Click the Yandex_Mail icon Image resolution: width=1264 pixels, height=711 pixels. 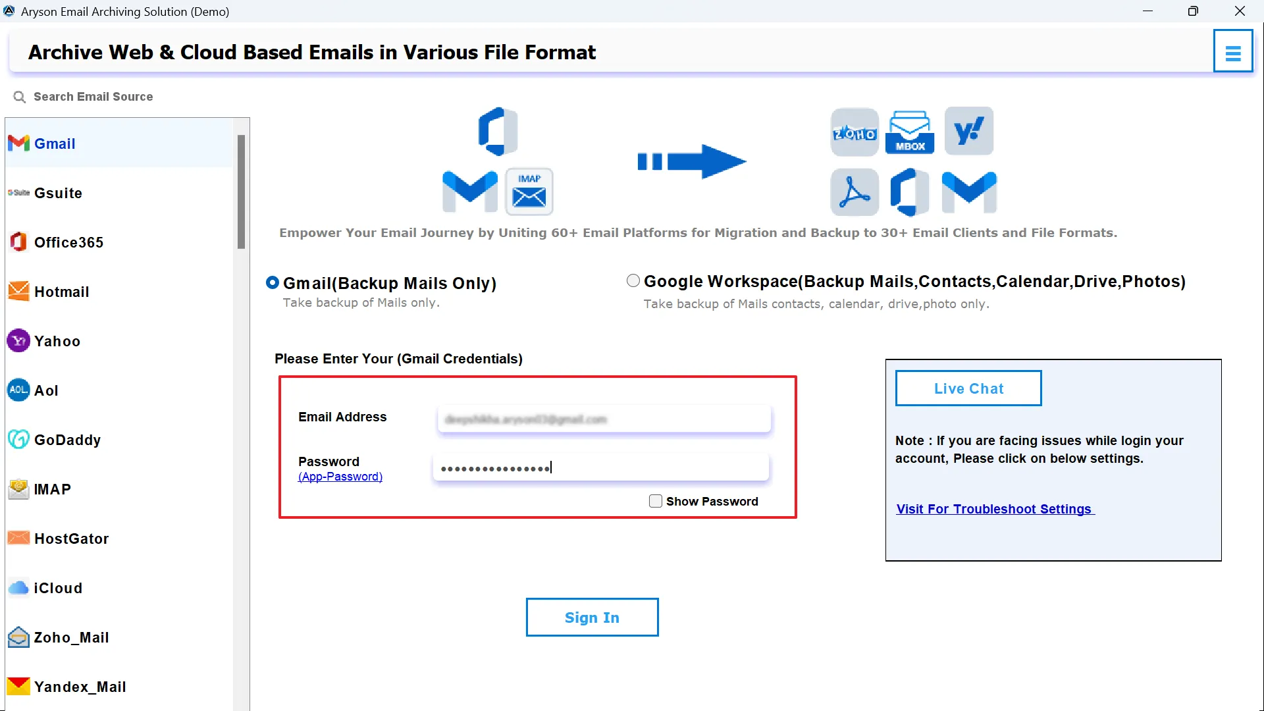click(18, 686)
